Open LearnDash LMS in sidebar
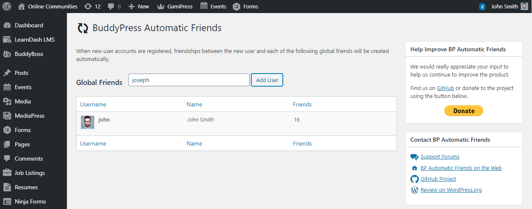Screen dimensions: 532x209 pyautogui.click(x=35, y=40)
